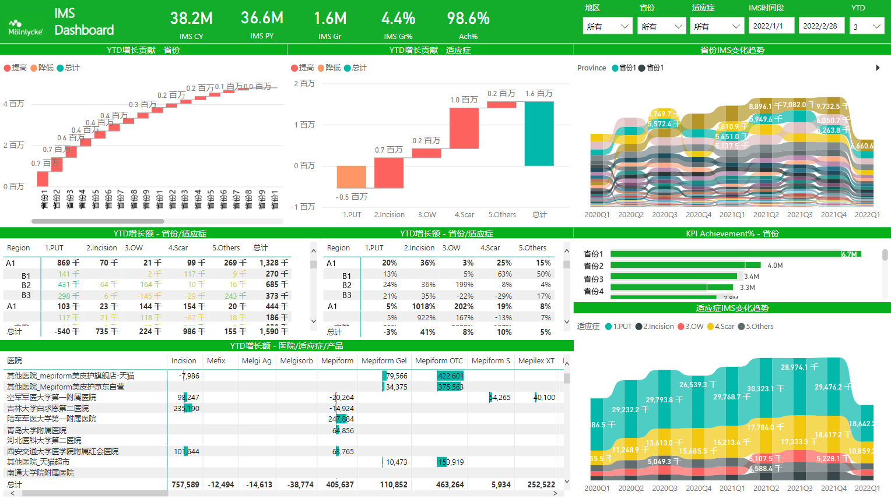This screenshot has width=891, height=499.
Task: Click the up arrow of the hospital table scrollbar
Action: [567, 363]
